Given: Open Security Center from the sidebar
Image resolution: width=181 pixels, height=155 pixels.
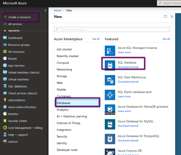Looking at the screenshot, I should (x=17, y=121).
